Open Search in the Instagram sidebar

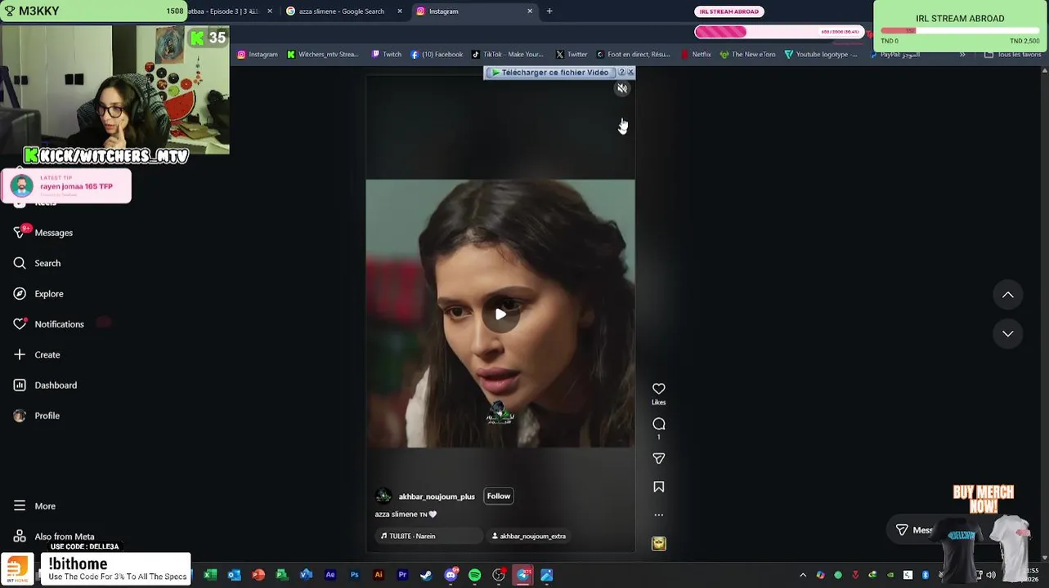[37, 263]
